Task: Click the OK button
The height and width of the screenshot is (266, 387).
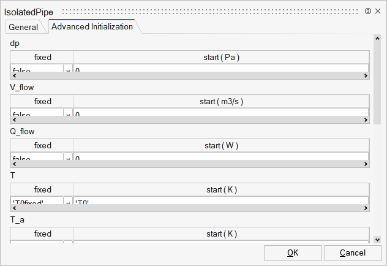Action: (293, 253)
